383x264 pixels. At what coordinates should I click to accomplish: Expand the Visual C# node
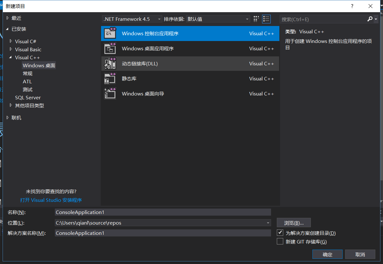click(x=11, y=41)
